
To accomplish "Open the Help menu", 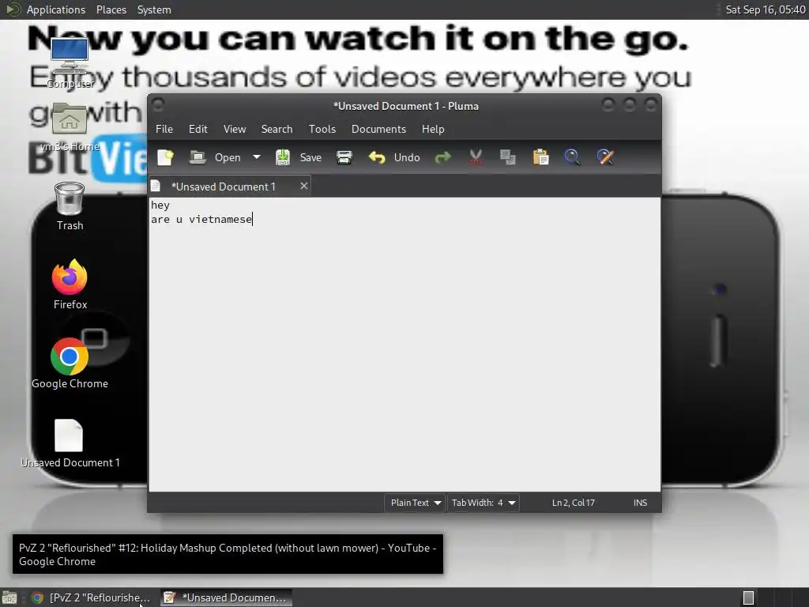I will point(433,129).
